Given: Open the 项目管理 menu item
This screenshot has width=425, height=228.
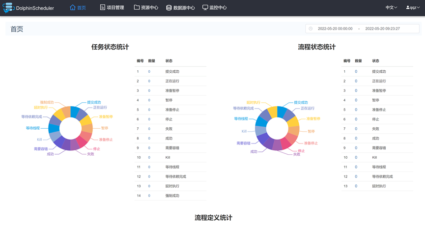Looking at the screenshot, I should [x=112, y=7].
